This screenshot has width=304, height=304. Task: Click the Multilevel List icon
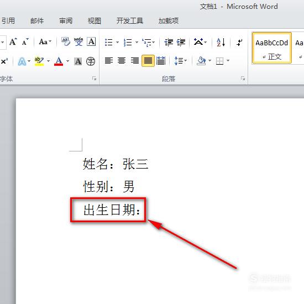(x=146, y=42)
